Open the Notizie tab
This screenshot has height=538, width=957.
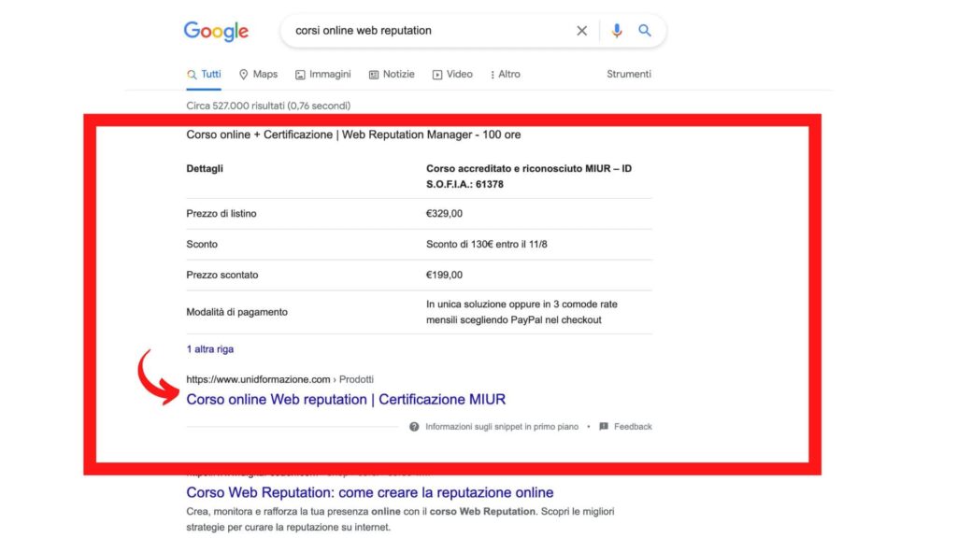pos(392,75)
